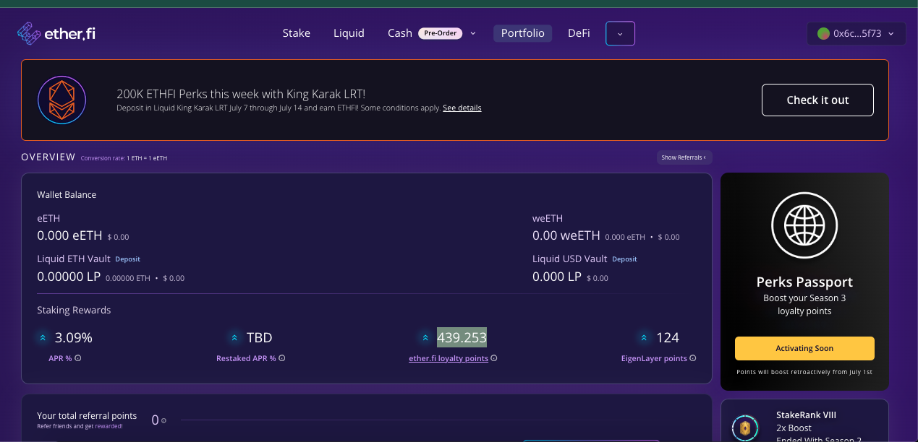Click info icon beside ether.fi loyalty points
The width and height of the screenshot is (918, 442).
(494, 358)
